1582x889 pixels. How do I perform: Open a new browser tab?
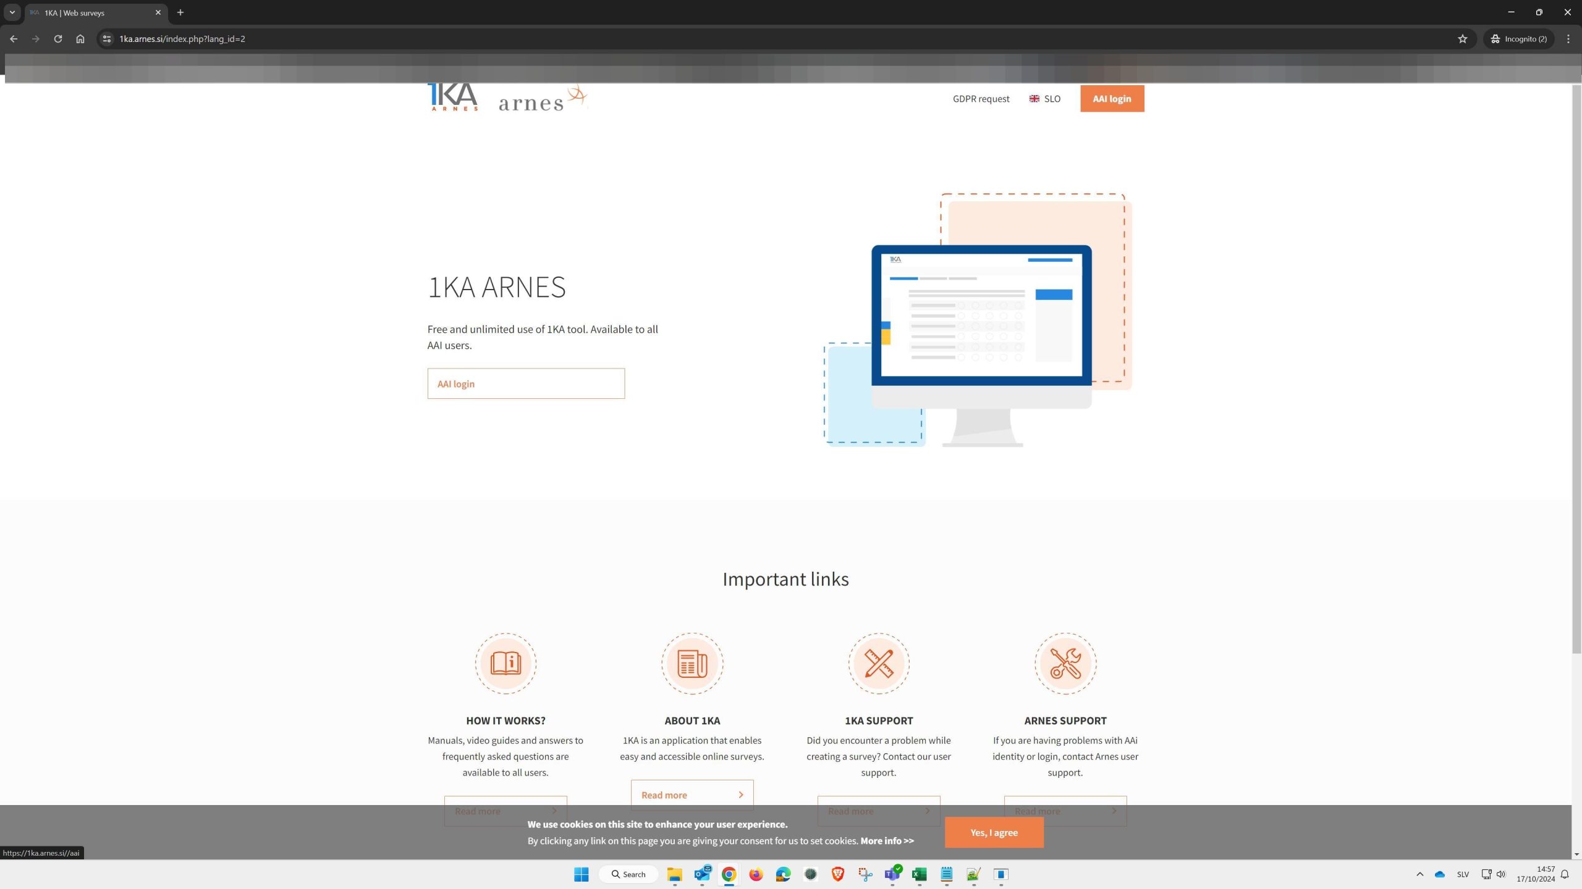click(180, 12)
